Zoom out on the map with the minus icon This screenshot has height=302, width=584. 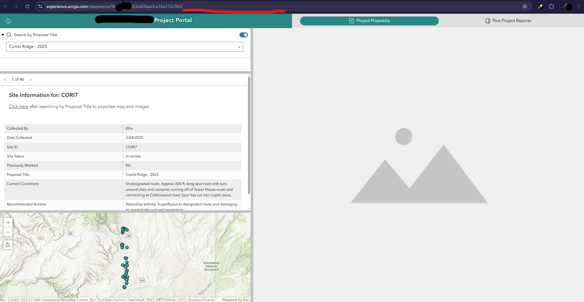coord(8,232)
